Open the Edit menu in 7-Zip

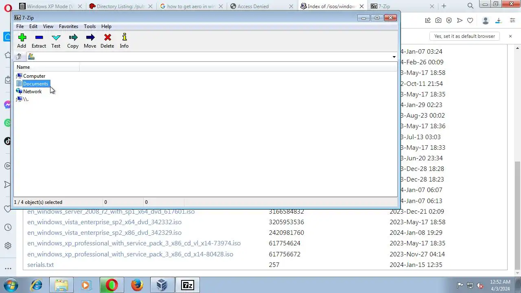click(x=33, y=26)
